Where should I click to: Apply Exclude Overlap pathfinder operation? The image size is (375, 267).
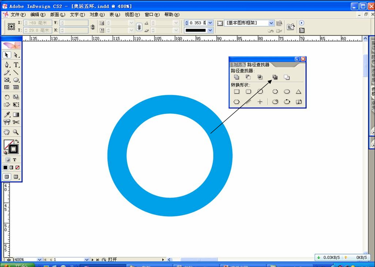(275, 77)
